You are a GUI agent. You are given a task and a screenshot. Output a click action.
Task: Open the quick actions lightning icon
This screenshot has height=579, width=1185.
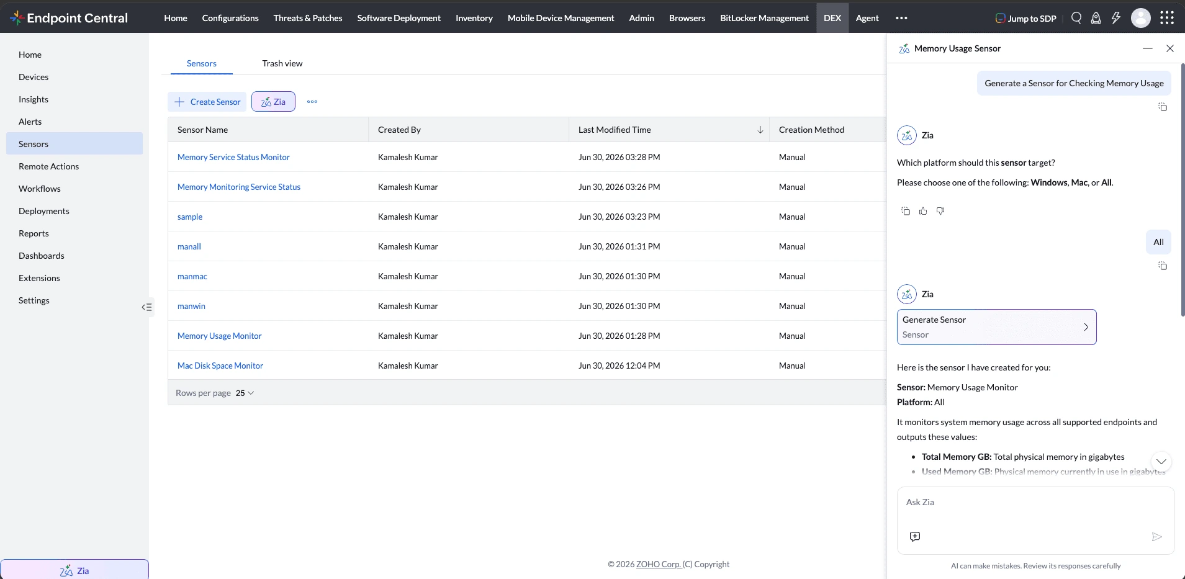click(1116, 18)
